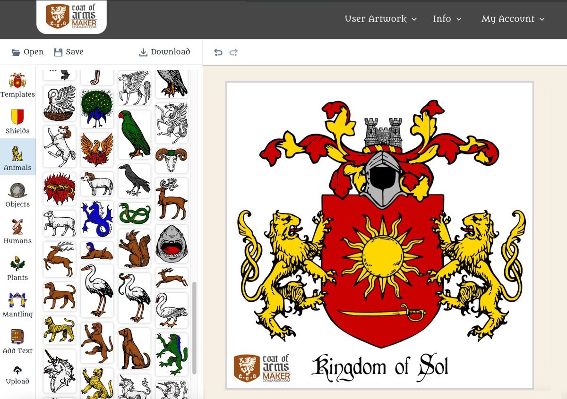Expand the User Artwork chevron

coord(414,19)
